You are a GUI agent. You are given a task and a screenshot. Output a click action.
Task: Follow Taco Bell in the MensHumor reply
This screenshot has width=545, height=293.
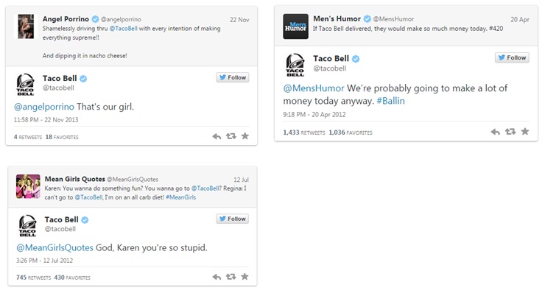[x=512, y=57]
